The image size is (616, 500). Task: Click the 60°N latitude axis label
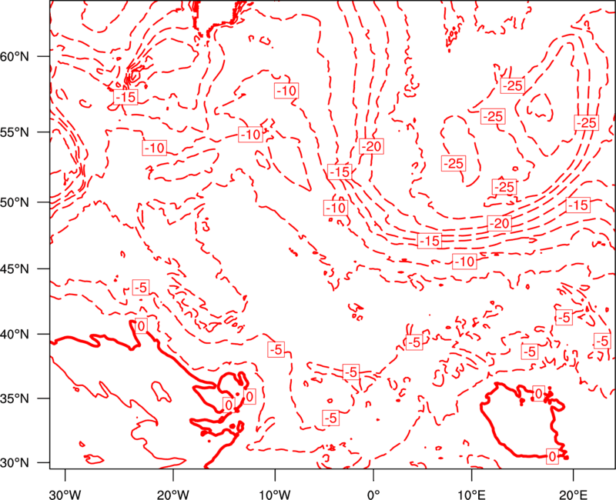click(x=15, y=57)
